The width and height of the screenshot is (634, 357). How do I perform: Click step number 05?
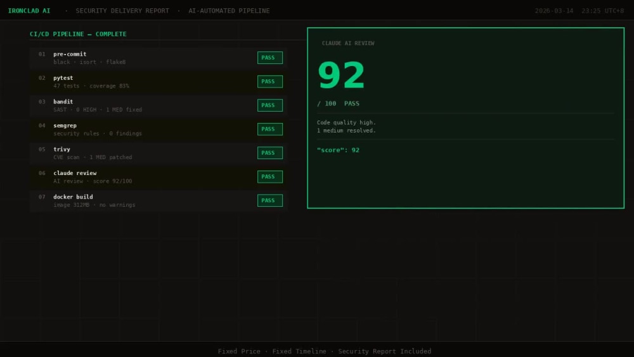42,149
